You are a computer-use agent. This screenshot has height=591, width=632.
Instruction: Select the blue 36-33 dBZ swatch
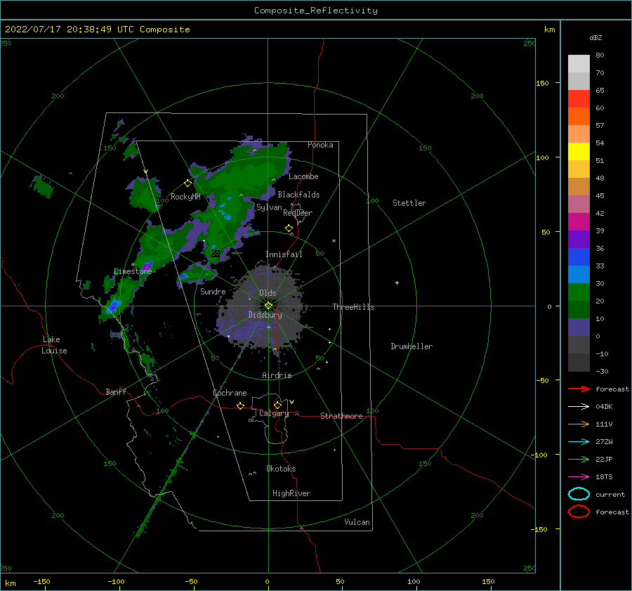pos(579,257)
